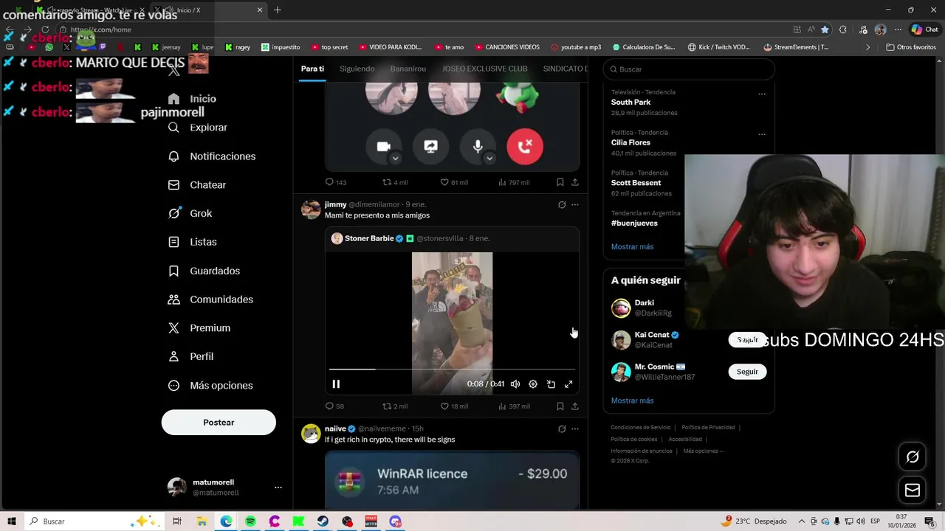Open Darki profile suggestion
The height and width of the screenshot is (531, 945).
point(642,308)
